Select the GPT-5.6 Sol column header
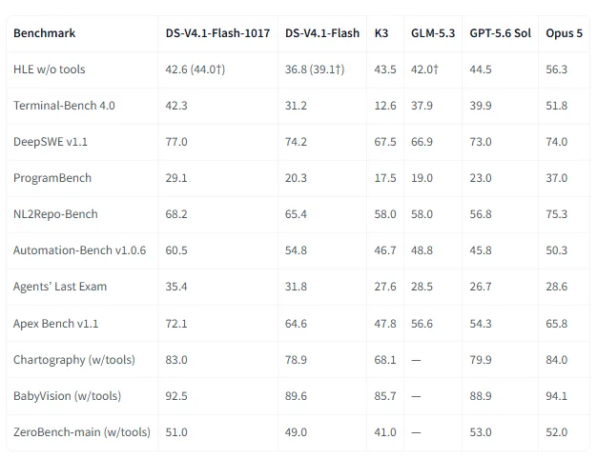597x459 pixels. click(x=501, y=33)
